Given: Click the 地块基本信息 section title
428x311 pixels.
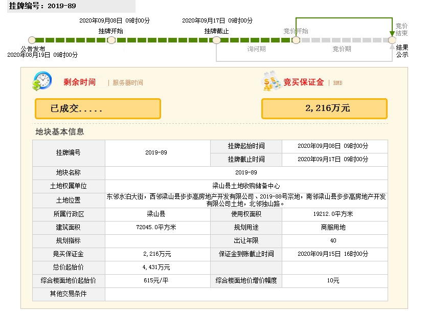Looking at the screenshot, I should [60, 131].
